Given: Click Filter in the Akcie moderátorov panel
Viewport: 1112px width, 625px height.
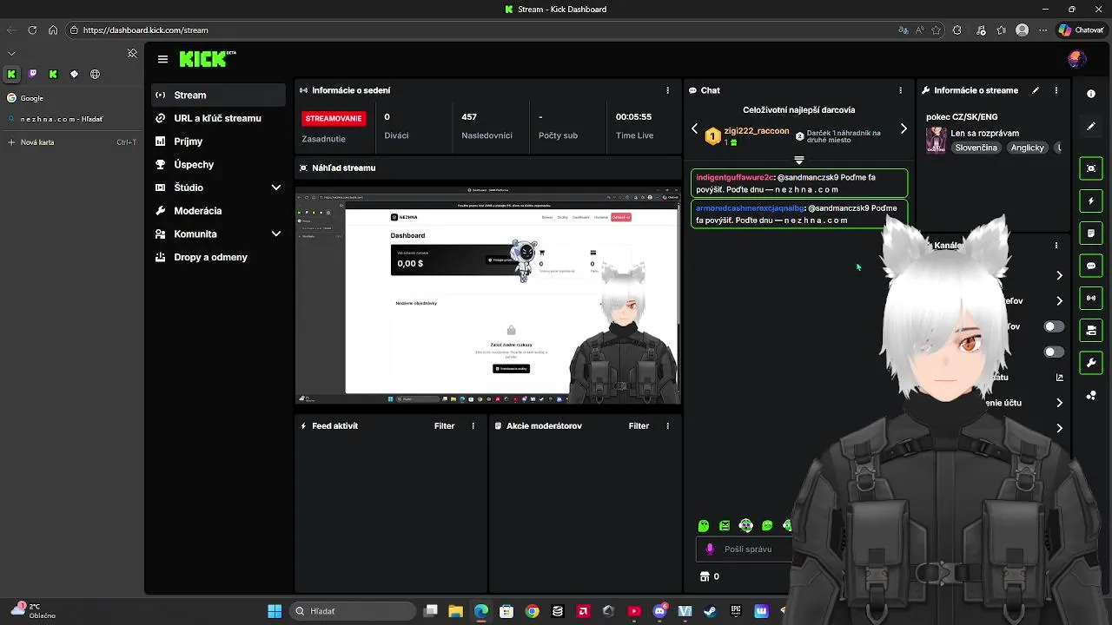Looking at the screenshot, I should point(639,426).
